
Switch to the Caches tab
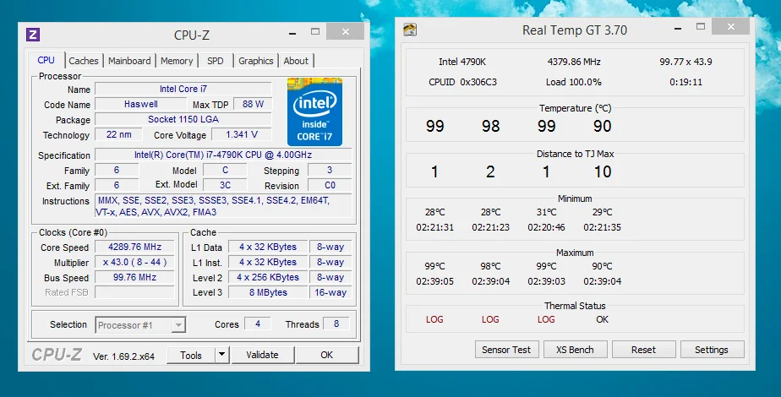(83, 61)
